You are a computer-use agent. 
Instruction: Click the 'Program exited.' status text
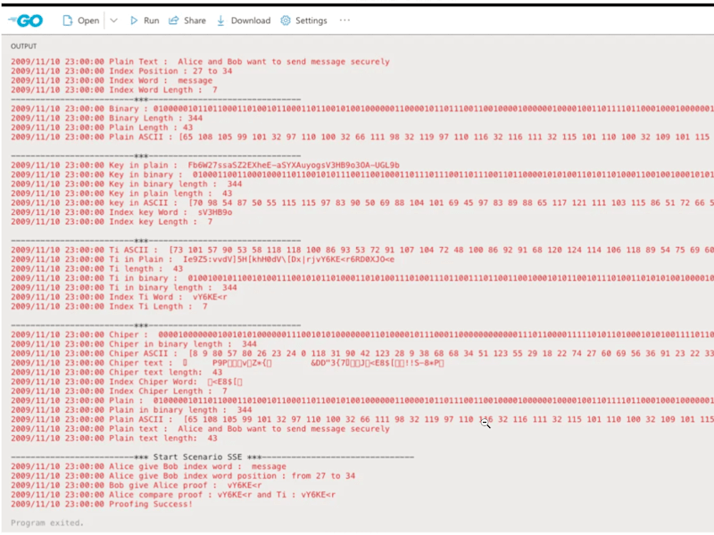[x=47, y=523]
